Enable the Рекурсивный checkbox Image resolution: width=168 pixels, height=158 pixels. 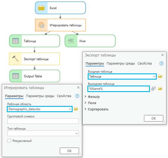click(9, 141)
